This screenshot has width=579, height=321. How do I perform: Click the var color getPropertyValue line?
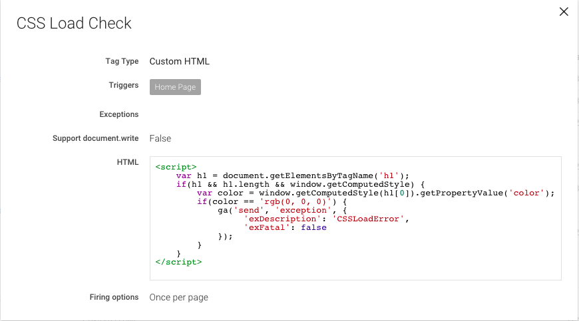click(375, 193)
